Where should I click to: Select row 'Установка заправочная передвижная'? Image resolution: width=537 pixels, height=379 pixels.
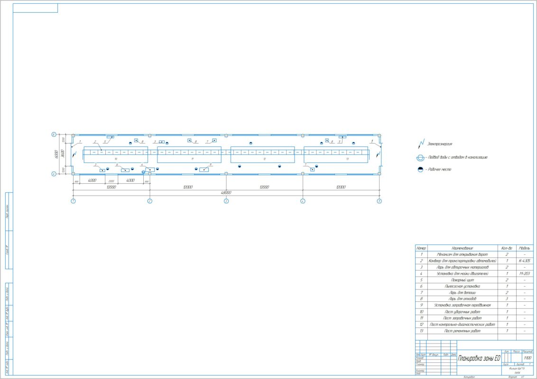tap(474, 305)
